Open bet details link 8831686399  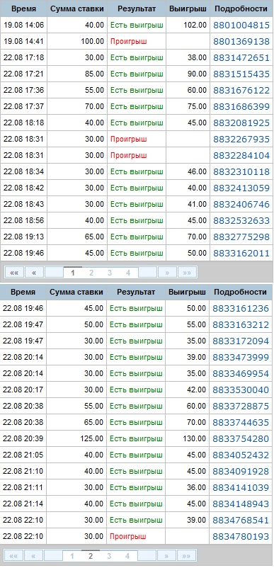click(x=241, y=107)
